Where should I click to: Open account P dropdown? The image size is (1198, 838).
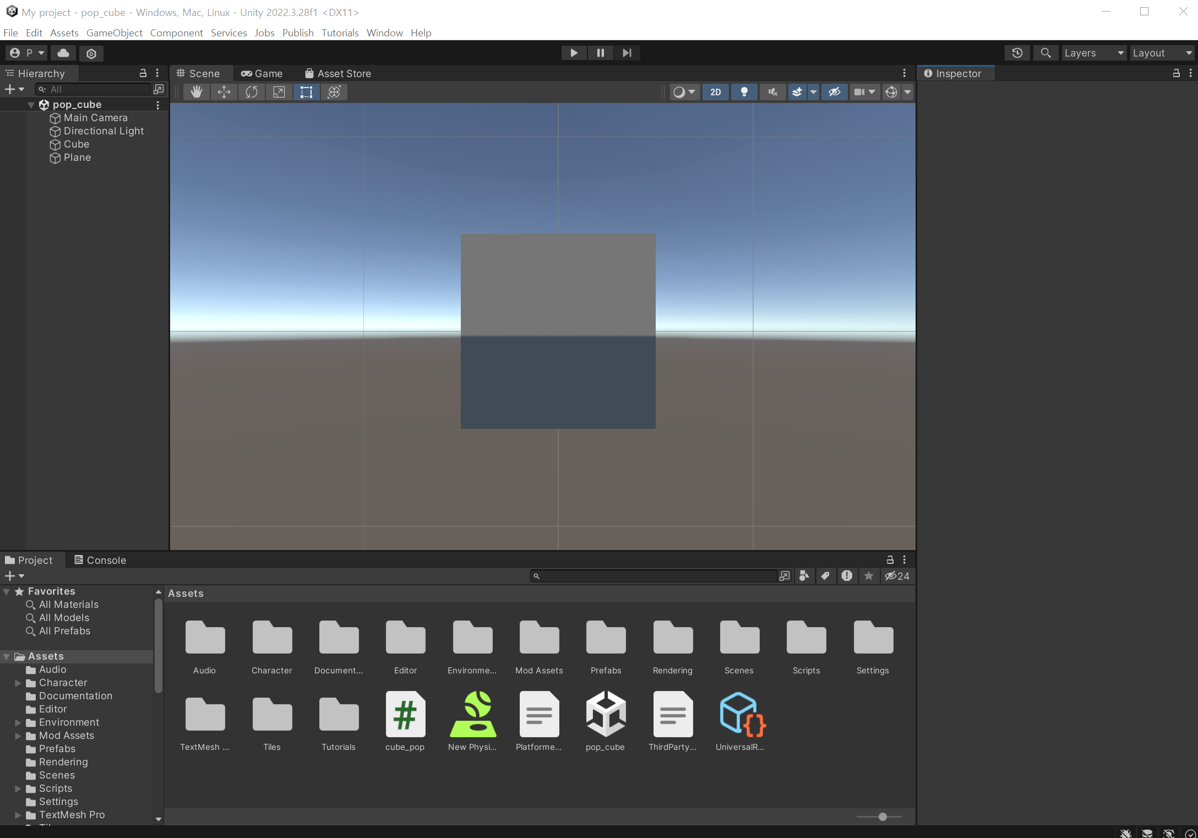point(27,53)
